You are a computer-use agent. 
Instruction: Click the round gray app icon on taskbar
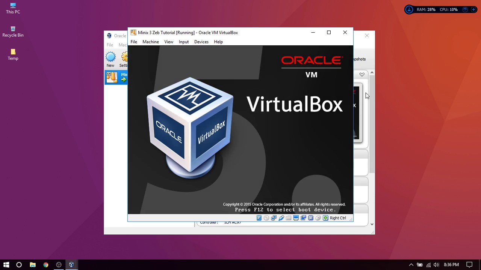(59, 264)
